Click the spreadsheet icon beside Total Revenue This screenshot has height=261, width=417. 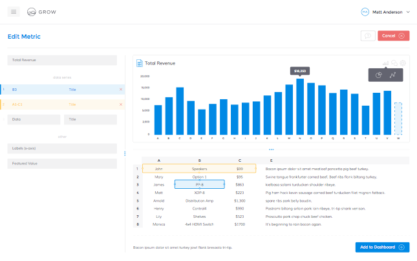(139, 63)
